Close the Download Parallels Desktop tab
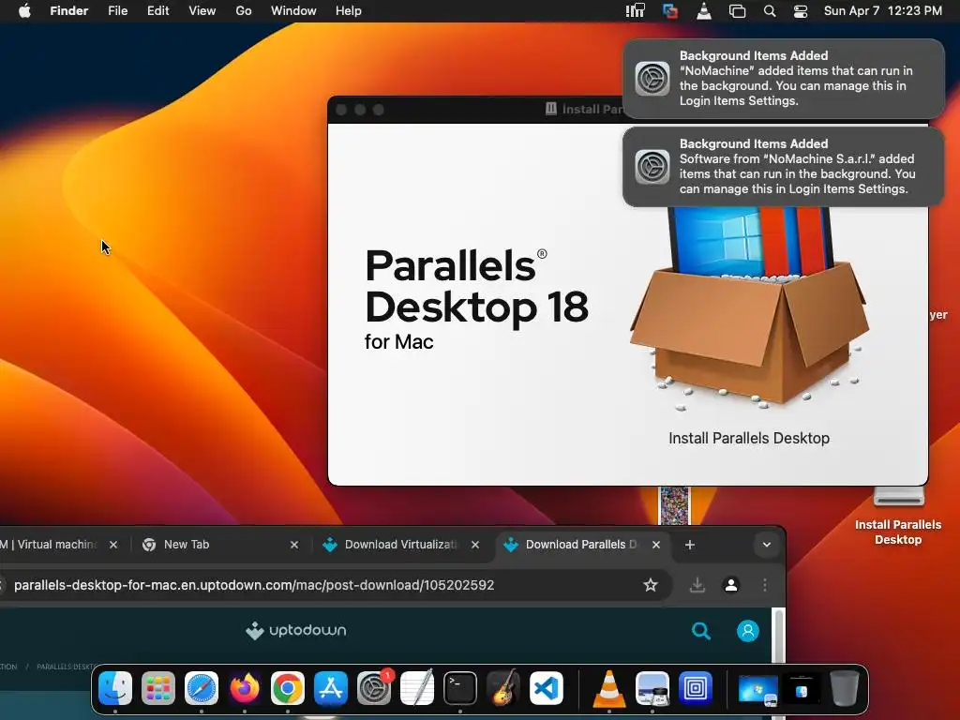The image size is (960, 720). [656, 545]
